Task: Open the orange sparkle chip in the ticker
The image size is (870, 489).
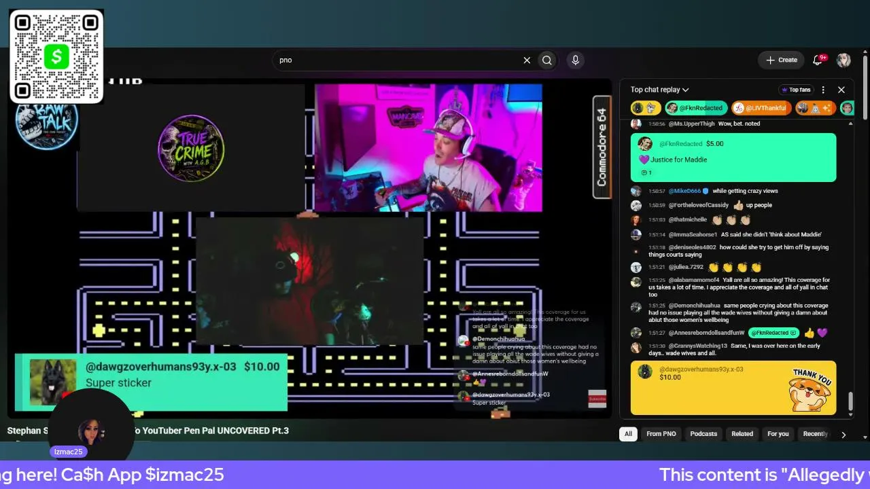Action: coord(816,108)
